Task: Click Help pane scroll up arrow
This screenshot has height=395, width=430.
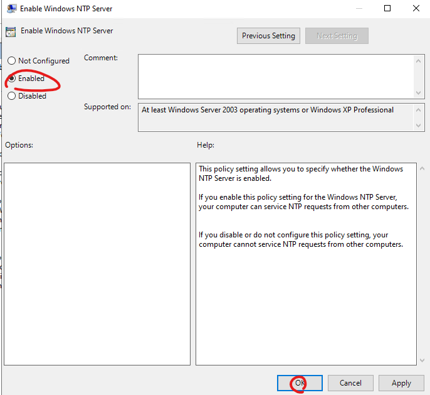Action: click(422, 169)
